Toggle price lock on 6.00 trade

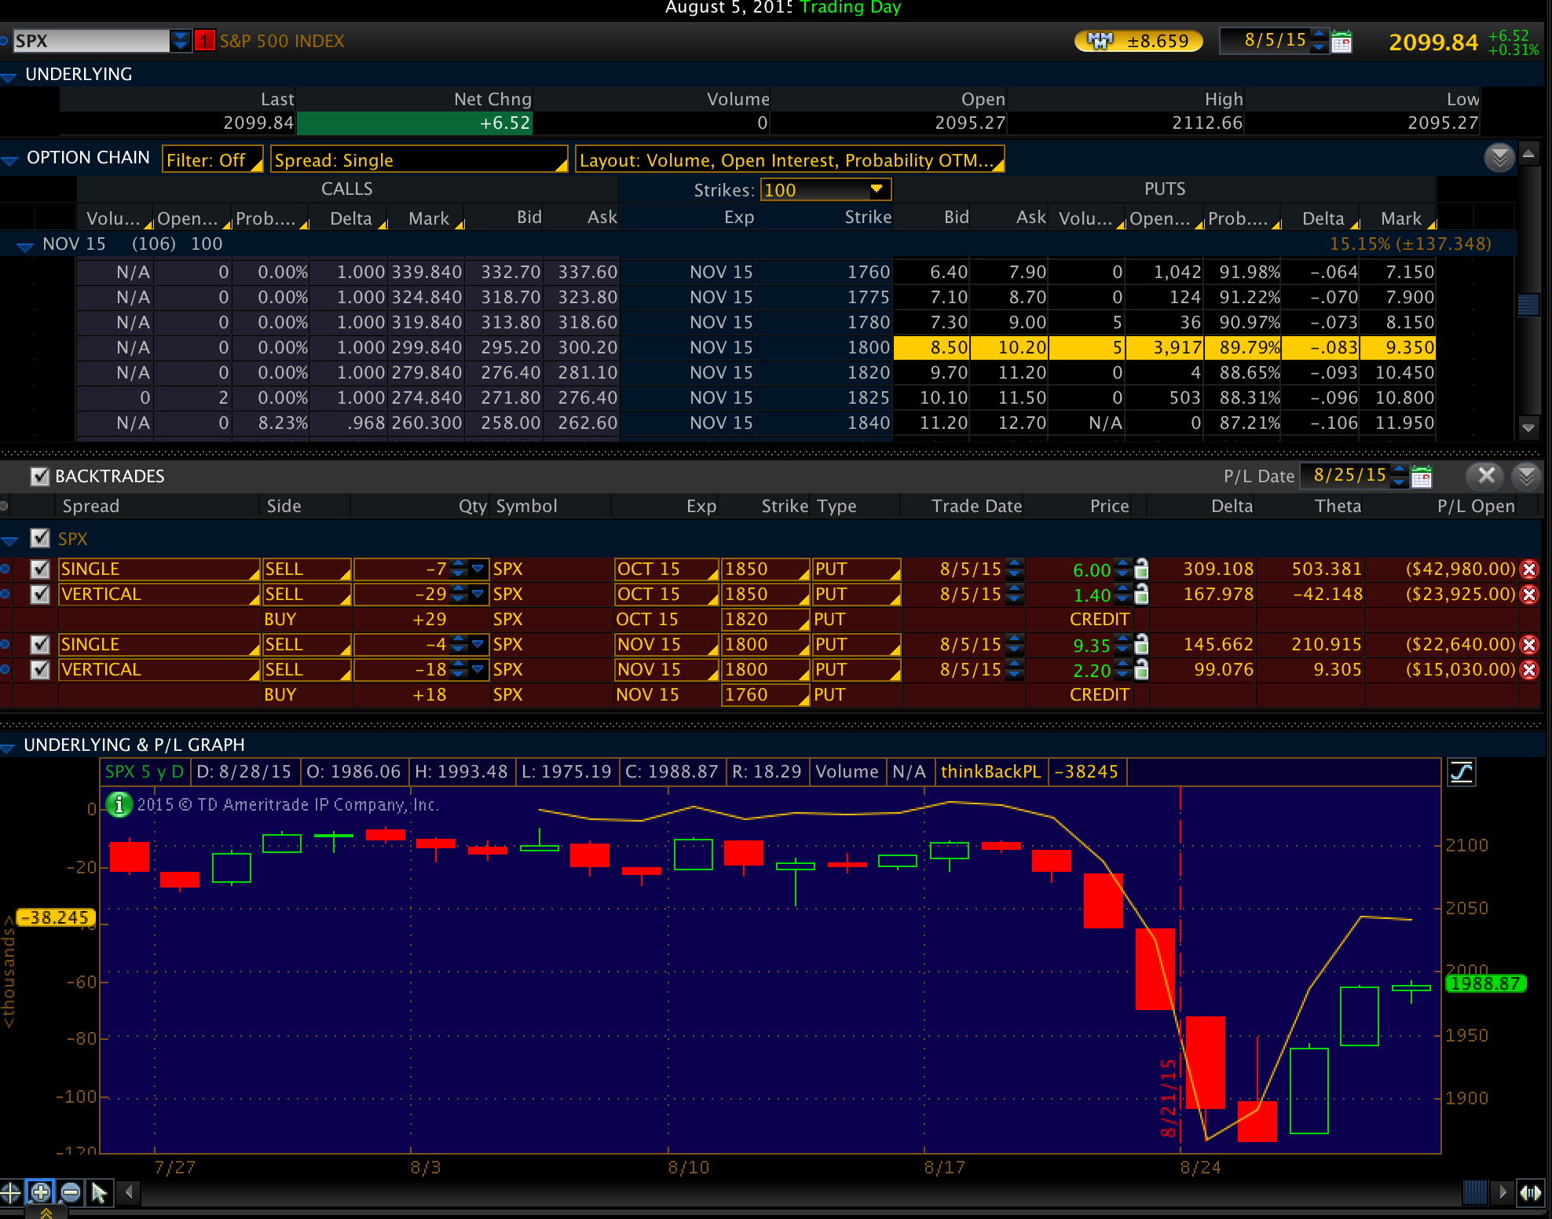coord(1141,569)
